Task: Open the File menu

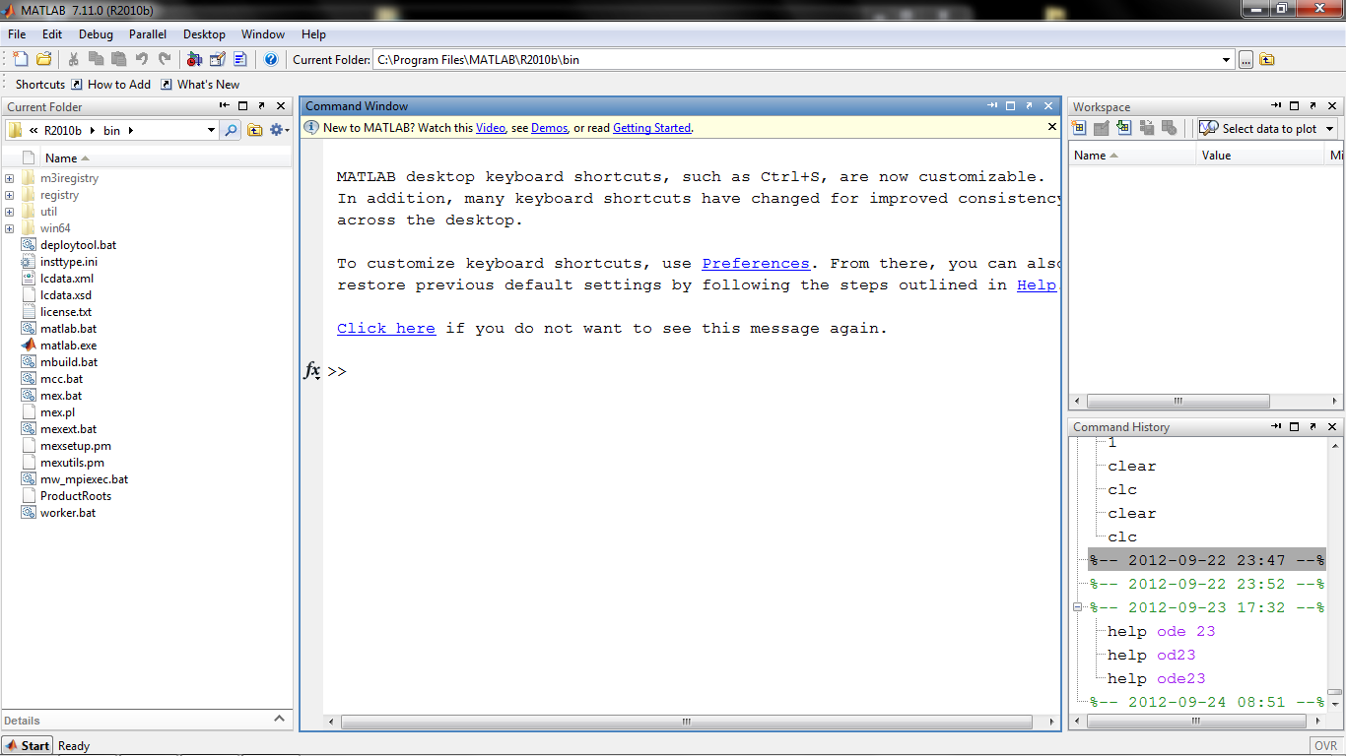Action: [17, 34]
